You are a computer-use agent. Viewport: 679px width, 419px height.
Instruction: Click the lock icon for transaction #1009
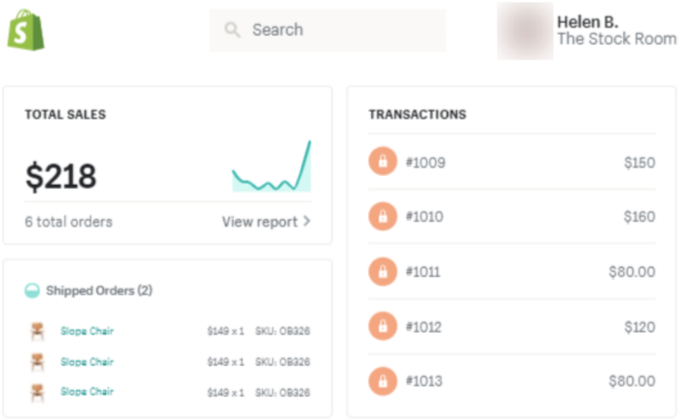(x=383, y=161)
